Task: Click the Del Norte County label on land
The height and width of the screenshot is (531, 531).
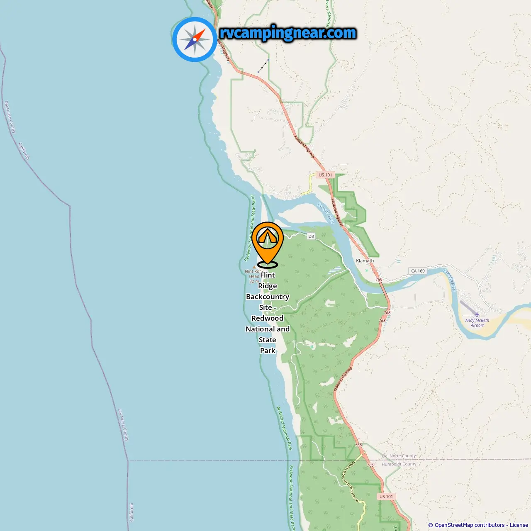Action: (x=399, y=455)
